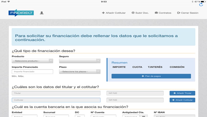Image resolution: width=207 pixels, height=117 pixels.
Task: Open the user profile icon
Action: 42,13
